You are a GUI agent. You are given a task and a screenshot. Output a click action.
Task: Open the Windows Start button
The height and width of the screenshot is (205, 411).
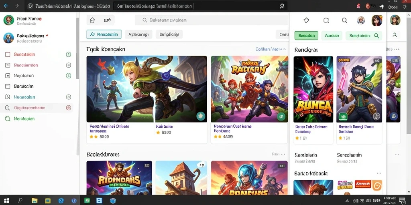[x=6, y=201]
